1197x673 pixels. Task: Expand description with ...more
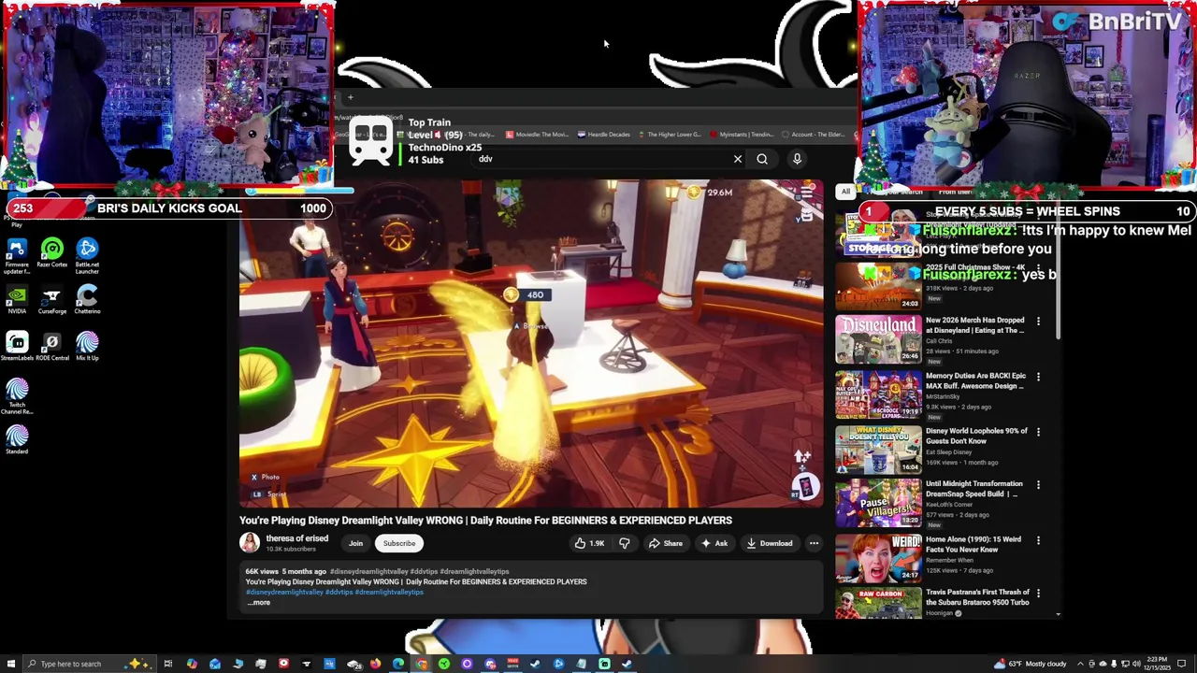click(x=259, y=603)
